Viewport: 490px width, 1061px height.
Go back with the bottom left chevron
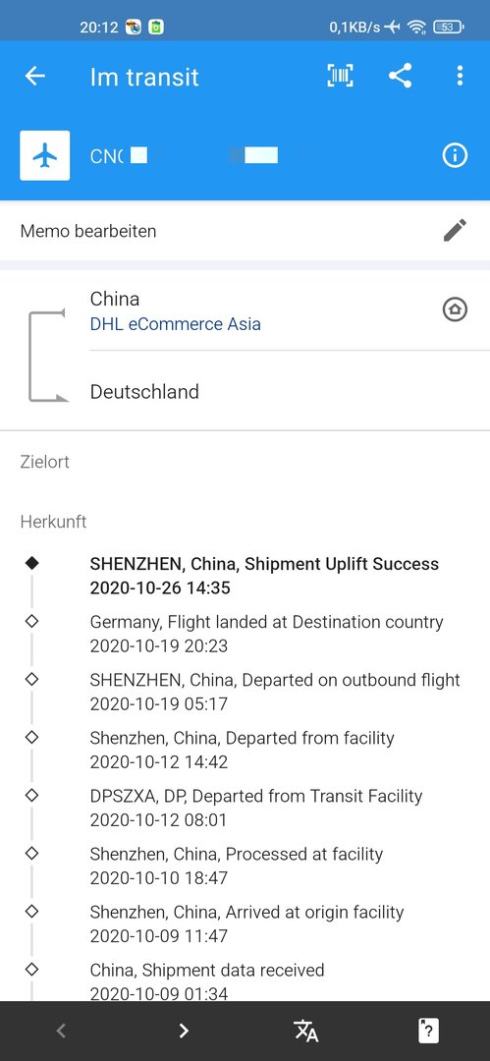click(61, 1031)
